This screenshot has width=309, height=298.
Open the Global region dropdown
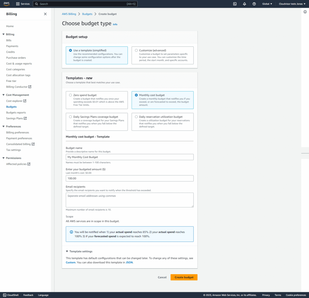coord(267,4)
